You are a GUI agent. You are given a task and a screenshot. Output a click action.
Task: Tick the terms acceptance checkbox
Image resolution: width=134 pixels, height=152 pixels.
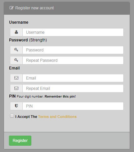coord(12,116)
